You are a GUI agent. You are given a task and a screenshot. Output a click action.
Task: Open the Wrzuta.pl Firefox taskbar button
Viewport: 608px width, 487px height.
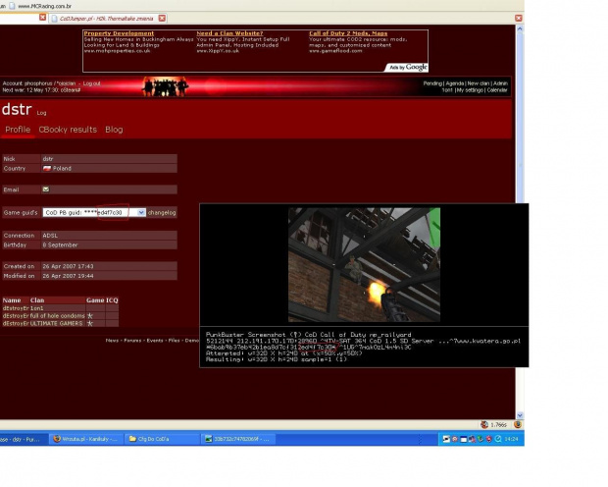click(85, 439)
